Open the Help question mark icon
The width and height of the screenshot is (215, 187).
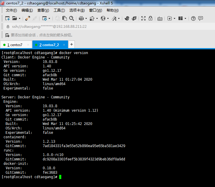[193, 18]
